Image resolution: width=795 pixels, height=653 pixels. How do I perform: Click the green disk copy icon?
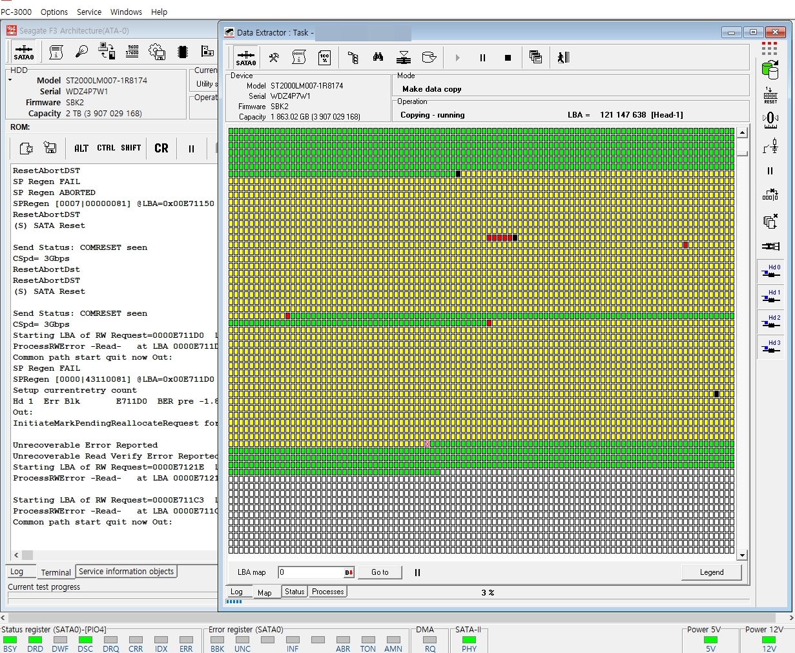770,70
